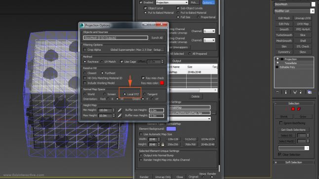Click the 1024x1024 size preset button
Screen dimensions: 319x179
[208, 139]
